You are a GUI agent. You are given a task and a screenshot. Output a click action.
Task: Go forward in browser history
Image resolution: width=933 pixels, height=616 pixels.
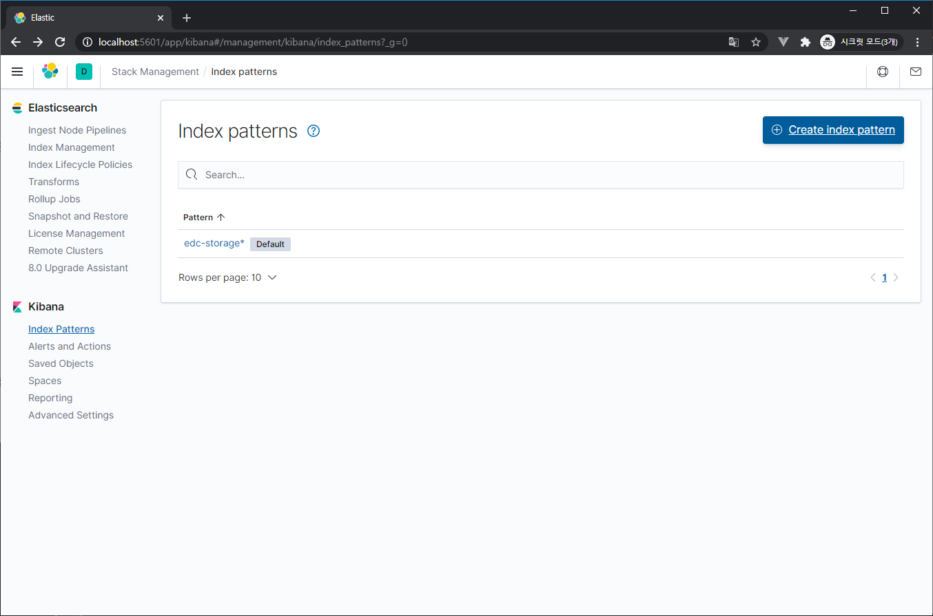point(38,42)
